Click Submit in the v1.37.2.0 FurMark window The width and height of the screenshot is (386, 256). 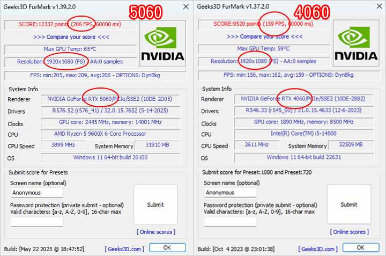[x=349, y=204]
